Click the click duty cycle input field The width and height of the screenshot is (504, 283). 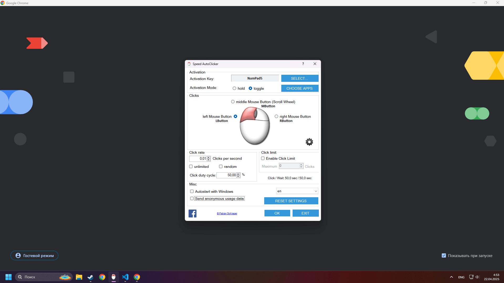[226, 175]
